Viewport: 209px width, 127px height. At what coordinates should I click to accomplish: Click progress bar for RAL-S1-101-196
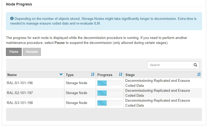click(110, 83)
